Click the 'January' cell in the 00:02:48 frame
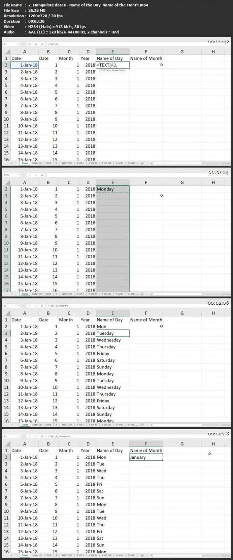Screen dimensions: 233x560 (x=146, y=457)
